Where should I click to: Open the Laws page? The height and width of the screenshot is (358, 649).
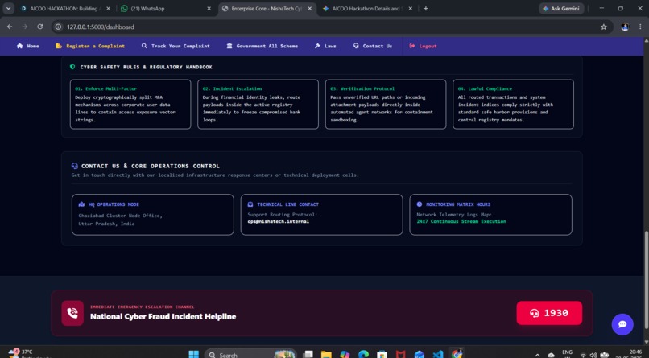(325, 46)
